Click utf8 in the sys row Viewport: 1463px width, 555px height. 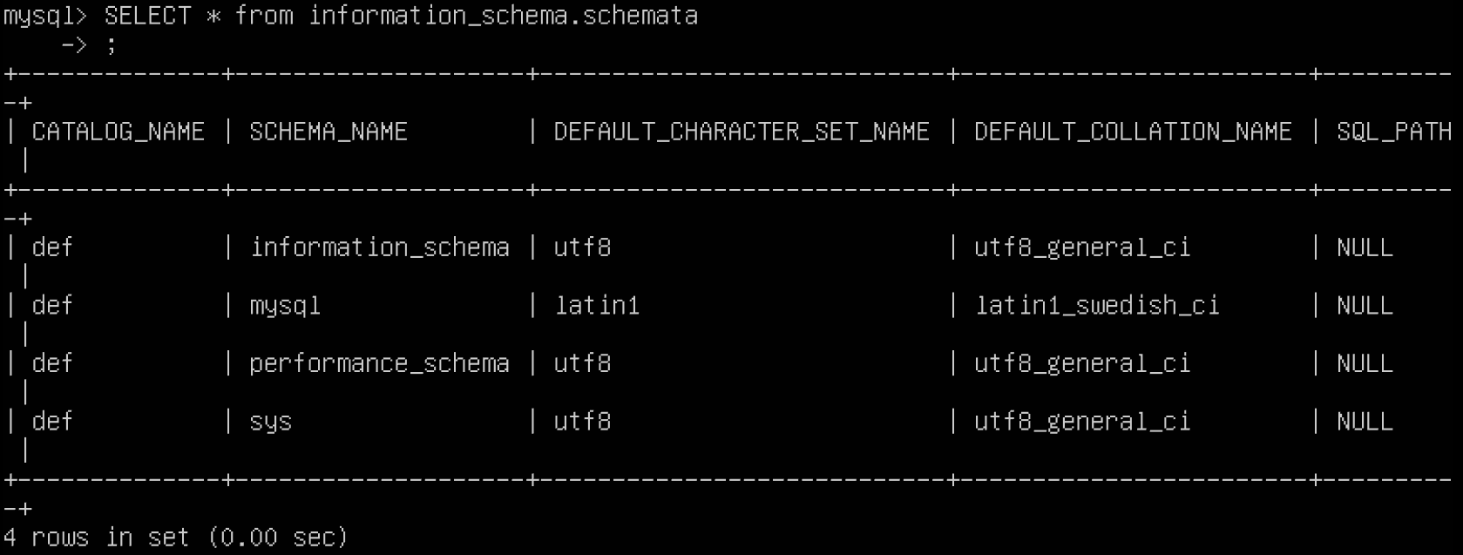click(582, 422)
